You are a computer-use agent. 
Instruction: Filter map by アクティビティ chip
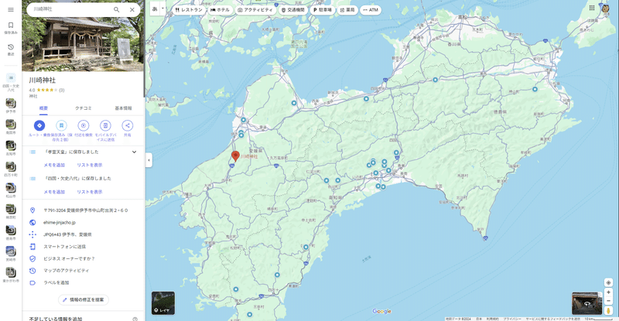click(255, 10)
